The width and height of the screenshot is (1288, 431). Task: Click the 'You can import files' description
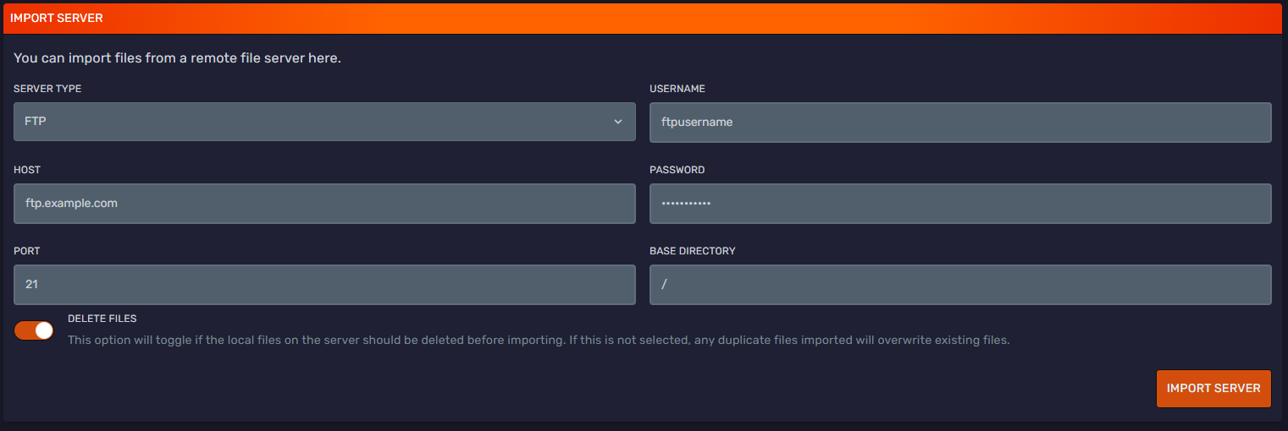pos(177,58)
